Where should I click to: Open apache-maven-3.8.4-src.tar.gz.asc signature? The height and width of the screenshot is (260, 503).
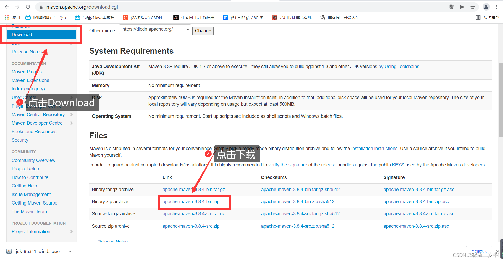click(x=419, y=214)
